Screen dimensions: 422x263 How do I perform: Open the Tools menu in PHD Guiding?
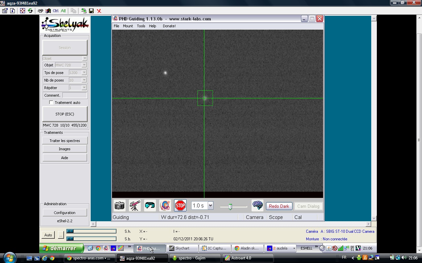(141, 26)
